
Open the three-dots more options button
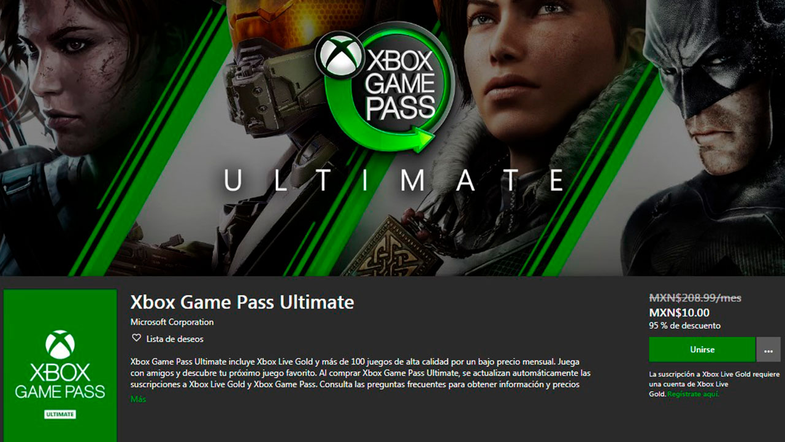(x=768, y=349)
